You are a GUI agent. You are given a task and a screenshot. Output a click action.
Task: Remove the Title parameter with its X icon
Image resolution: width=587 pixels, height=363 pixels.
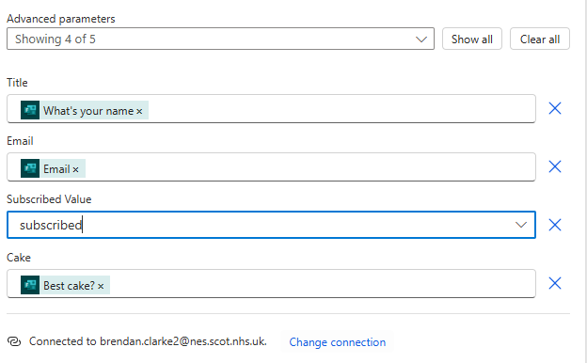pos(555,108)
